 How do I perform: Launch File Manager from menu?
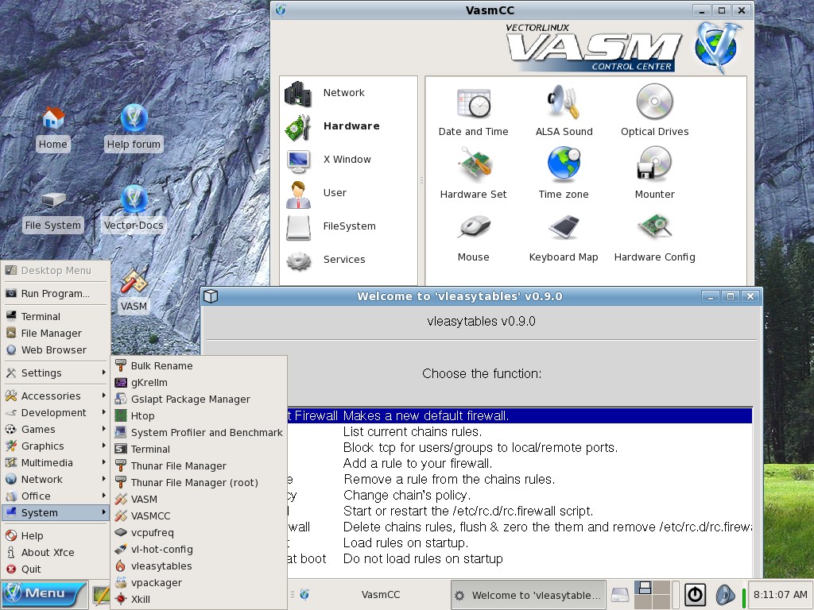[56, 333]
